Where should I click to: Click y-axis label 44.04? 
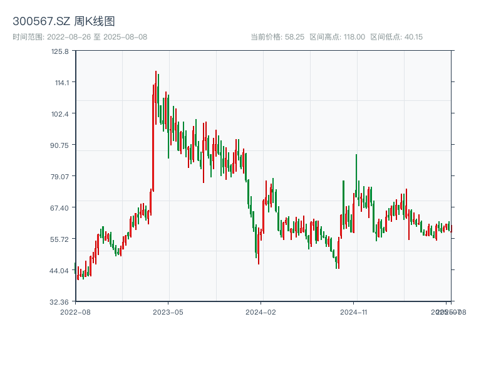59,271
